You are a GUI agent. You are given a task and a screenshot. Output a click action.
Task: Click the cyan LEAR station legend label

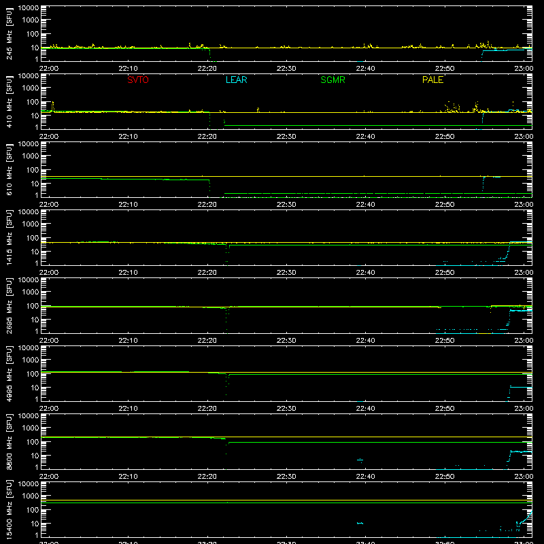(236, 80)
